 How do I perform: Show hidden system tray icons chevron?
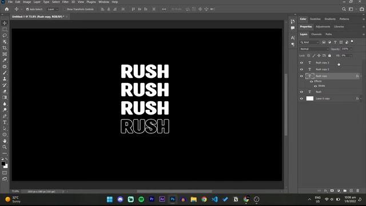[x=309, y=199]
